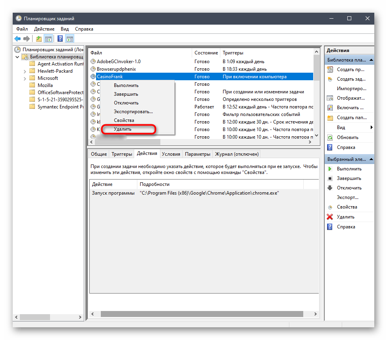Image resolution: width=387 pixels, height=340 pixels.
Task: Click the Создать зад... icon in Actions
Action: pyautogui.click(x=330, y=79)
